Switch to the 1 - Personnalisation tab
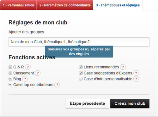The width and height of the screenshot is (158, 117). [18, 5]
